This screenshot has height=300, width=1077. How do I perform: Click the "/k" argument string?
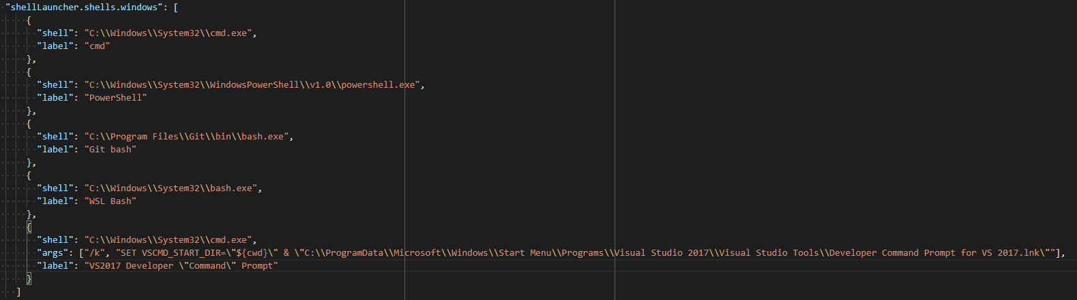(x=94, y=252)
